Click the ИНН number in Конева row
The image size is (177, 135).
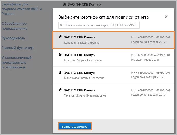pos(151,37)
